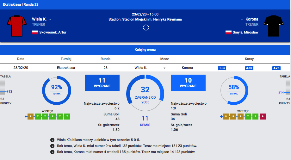Screen dimensions: 291x160
Task: Click info icon beside Korona last-year note
Action: point(52,152)
